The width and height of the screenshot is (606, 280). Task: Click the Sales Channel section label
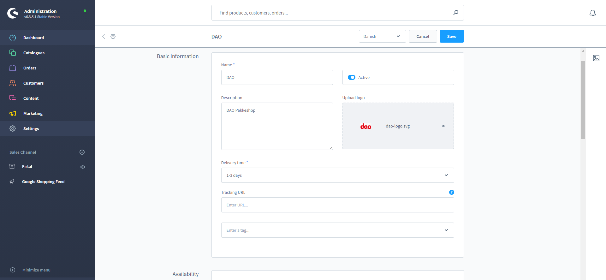pos(23,152)
